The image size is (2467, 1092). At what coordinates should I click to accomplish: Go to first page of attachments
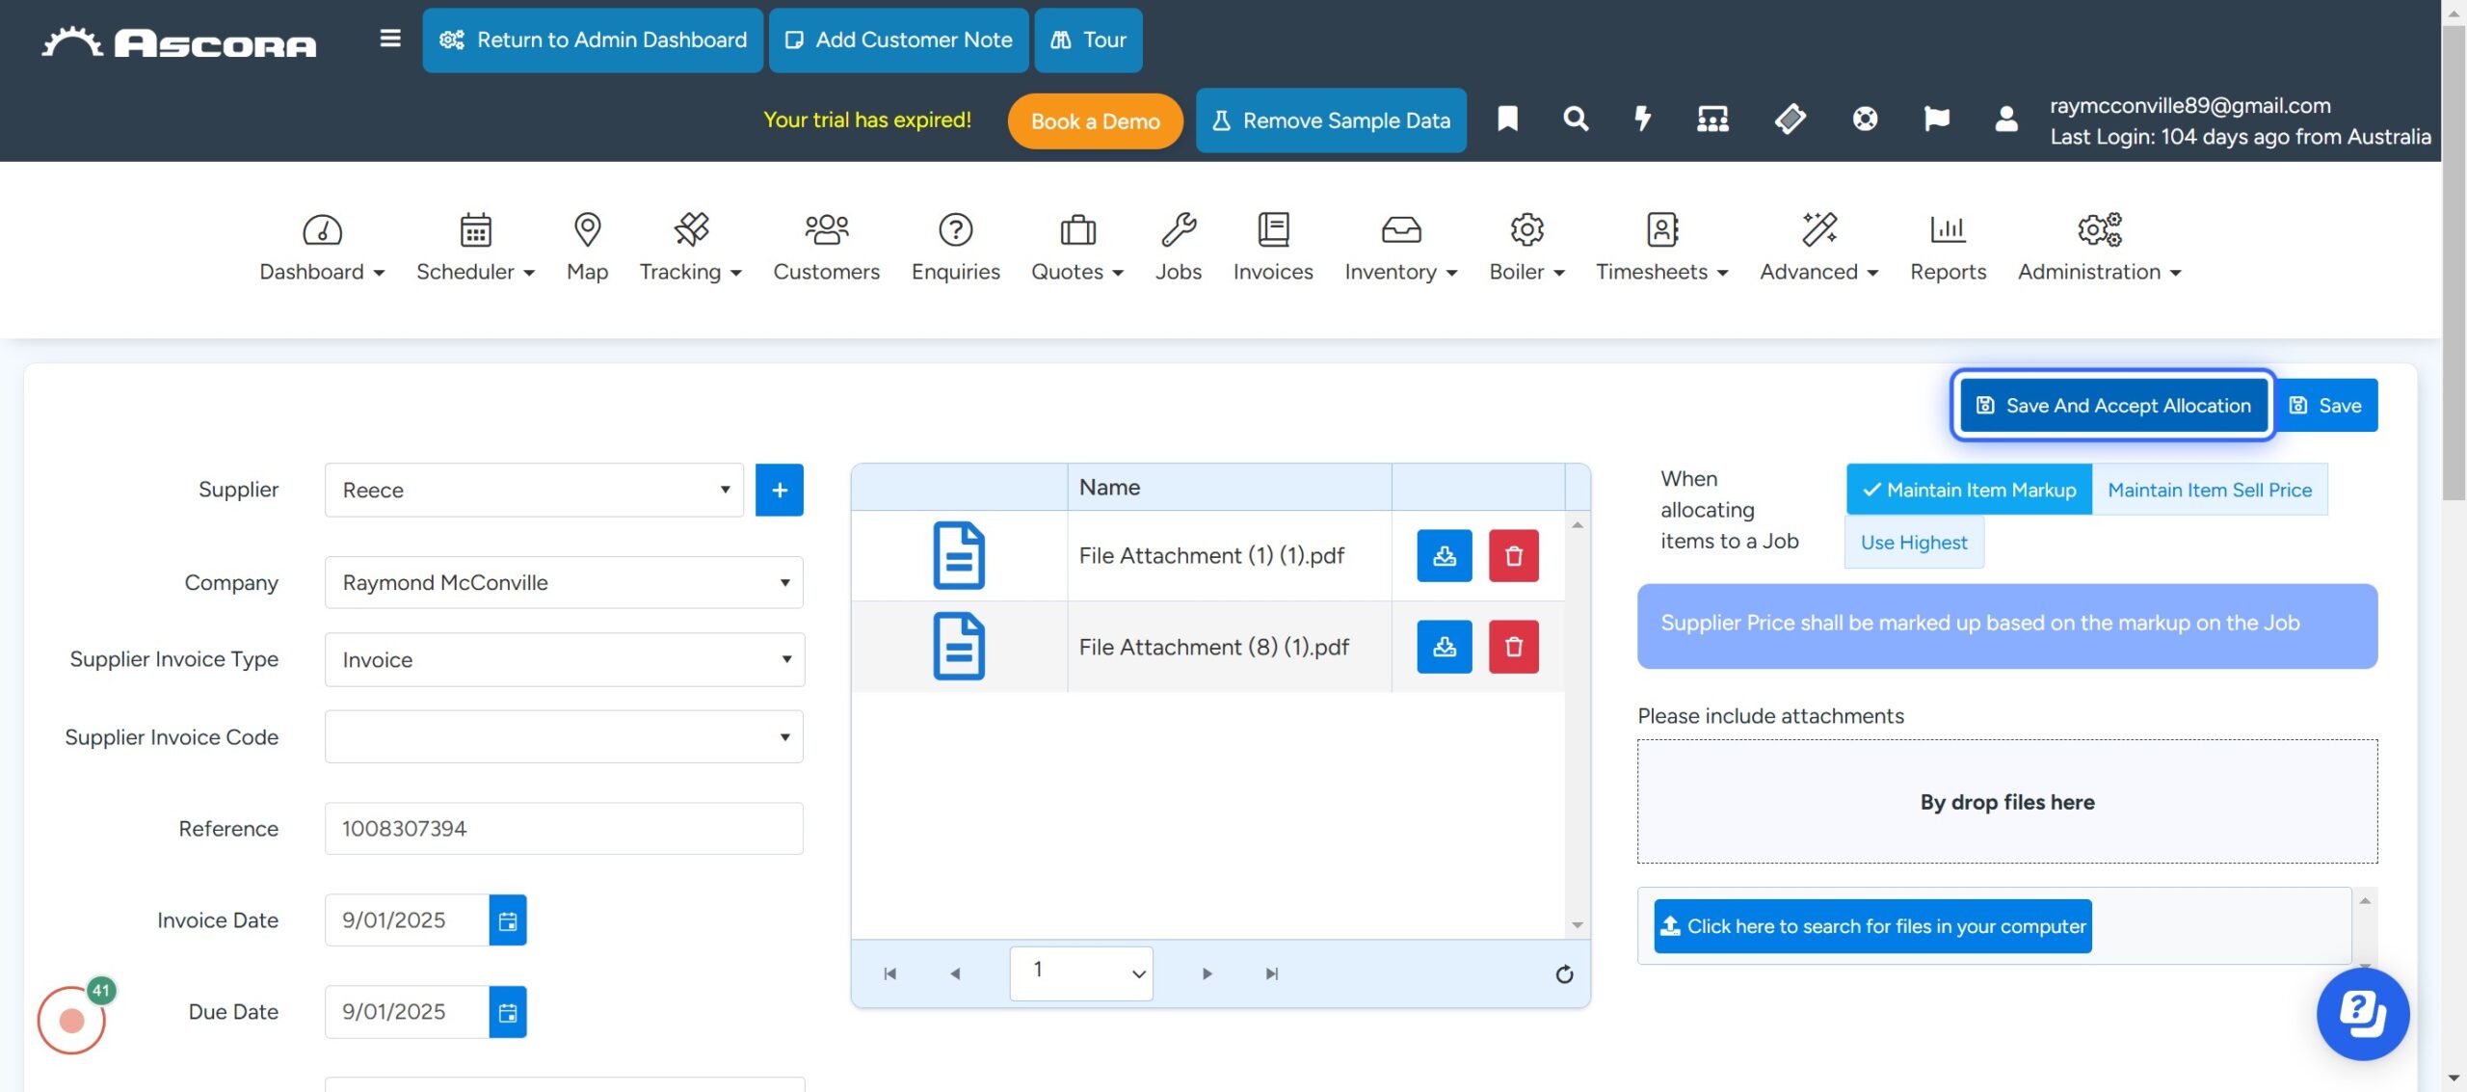[889, 973]
